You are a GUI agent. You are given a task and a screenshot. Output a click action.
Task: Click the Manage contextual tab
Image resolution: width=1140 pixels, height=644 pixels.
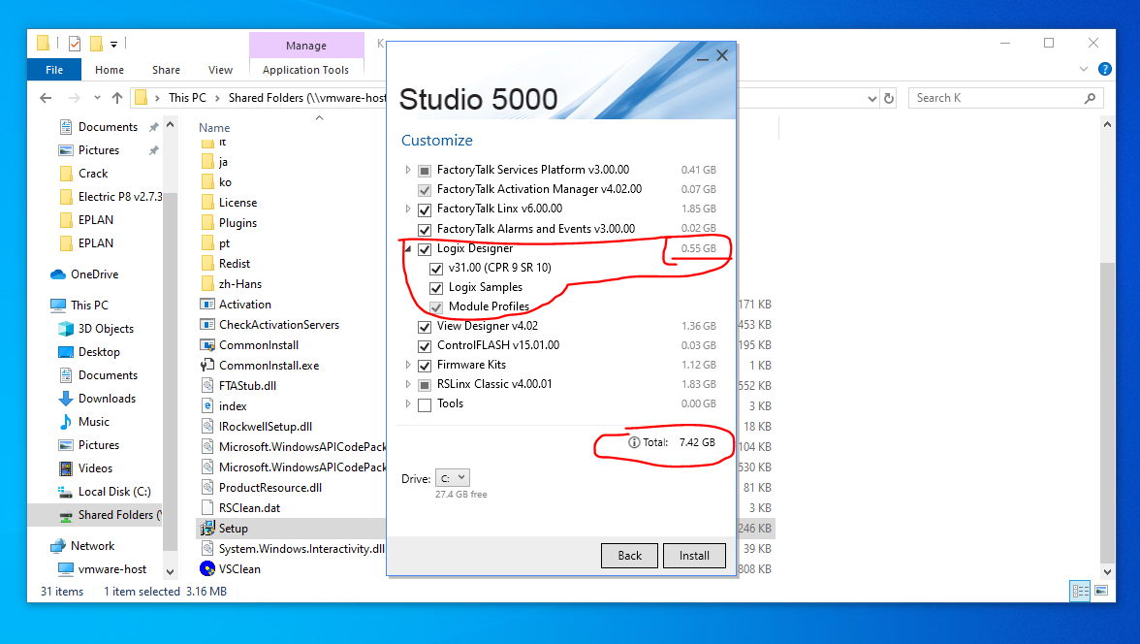coord(306,46)
